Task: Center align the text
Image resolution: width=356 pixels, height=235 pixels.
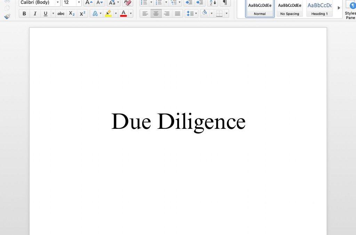Action: 156,14
